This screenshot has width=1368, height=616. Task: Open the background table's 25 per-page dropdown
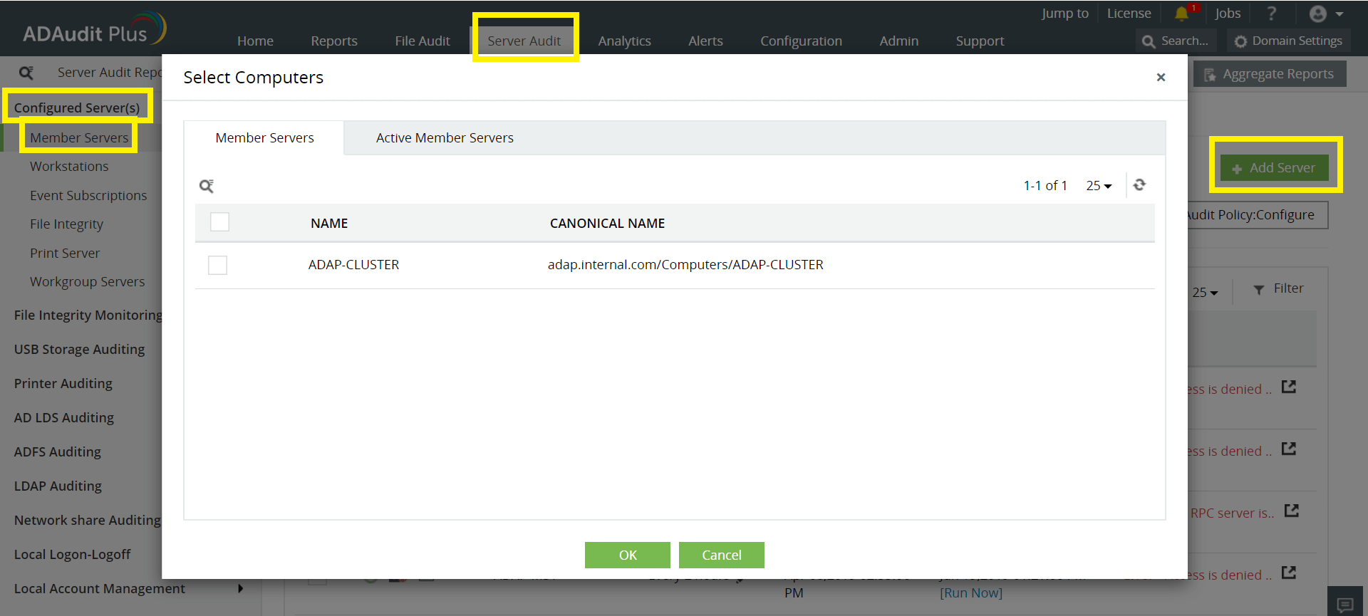(x=1205, y=293)
